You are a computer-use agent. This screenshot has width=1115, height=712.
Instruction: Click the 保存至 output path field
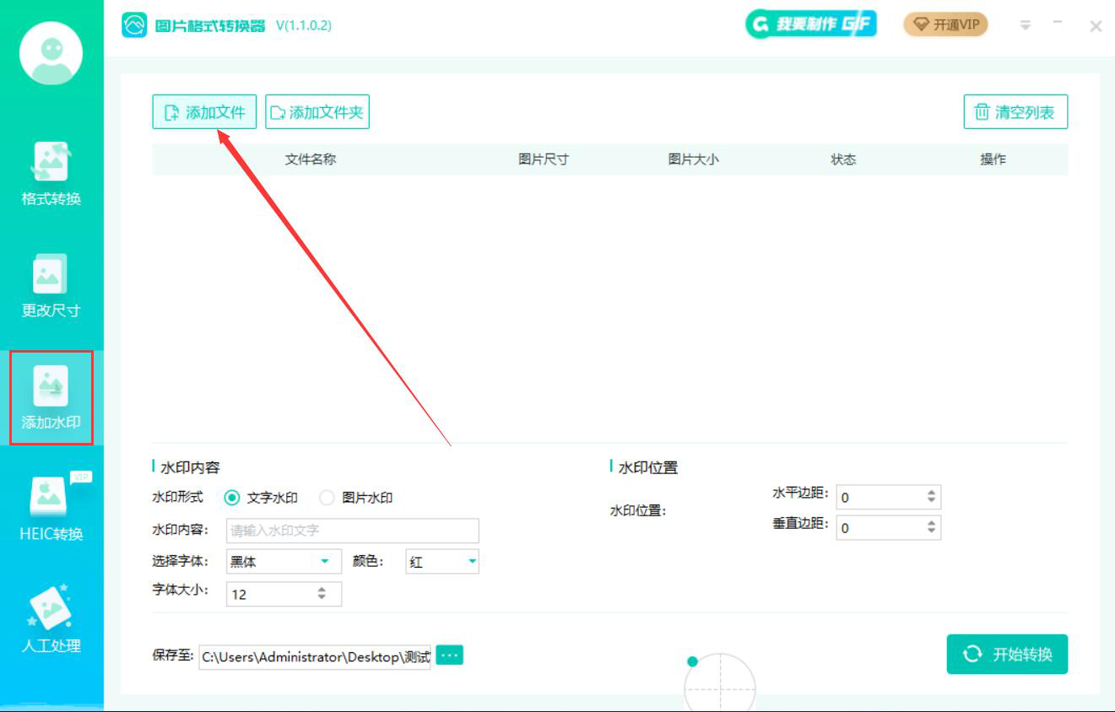315,656
